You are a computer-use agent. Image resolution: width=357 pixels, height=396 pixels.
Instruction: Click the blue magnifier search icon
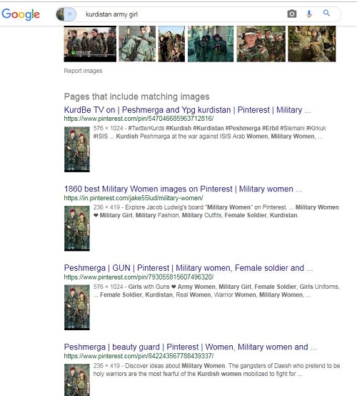coord(326,13)
